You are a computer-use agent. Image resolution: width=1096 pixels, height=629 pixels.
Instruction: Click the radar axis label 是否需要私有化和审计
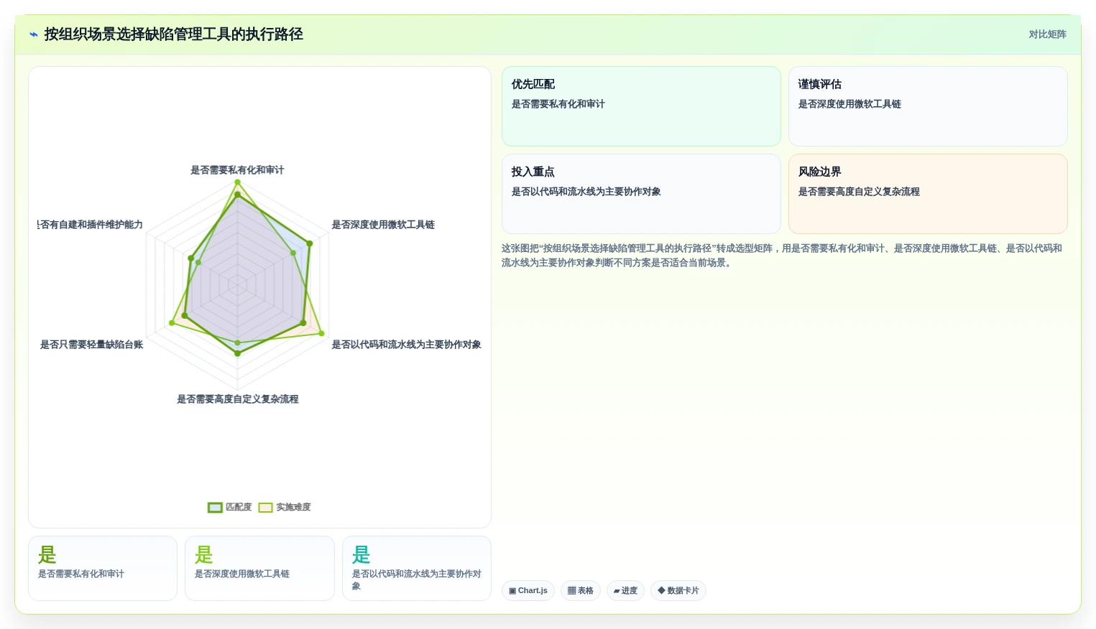(237, 170)
